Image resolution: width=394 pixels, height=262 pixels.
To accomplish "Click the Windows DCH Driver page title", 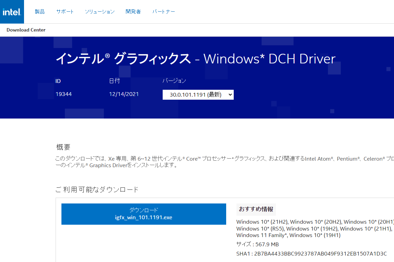I will coord(196,59).
